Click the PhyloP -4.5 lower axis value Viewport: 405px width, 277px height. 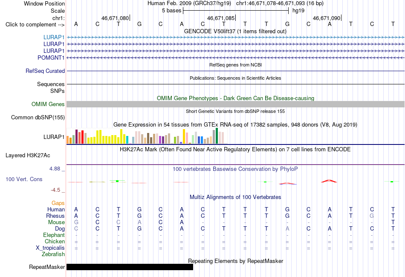tap(55, 190)
